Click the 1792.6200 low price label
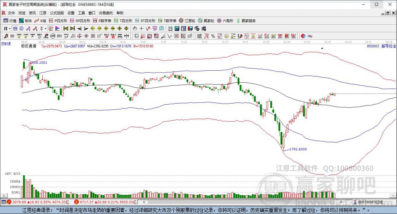397x214 pixels. [298, 149]
